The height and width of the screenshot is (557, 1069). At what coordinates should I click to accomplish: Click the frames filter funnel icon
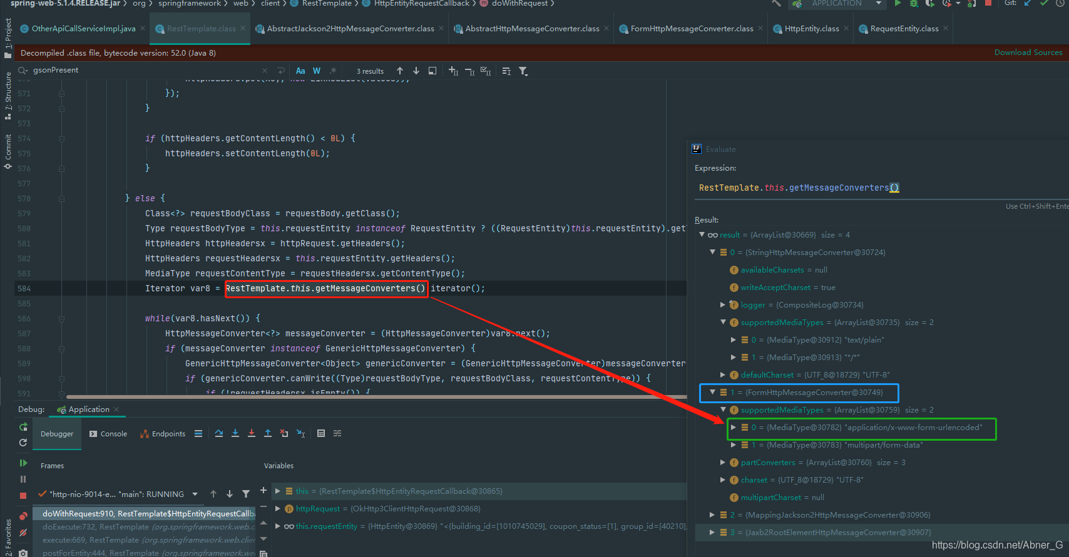[246, 494]
